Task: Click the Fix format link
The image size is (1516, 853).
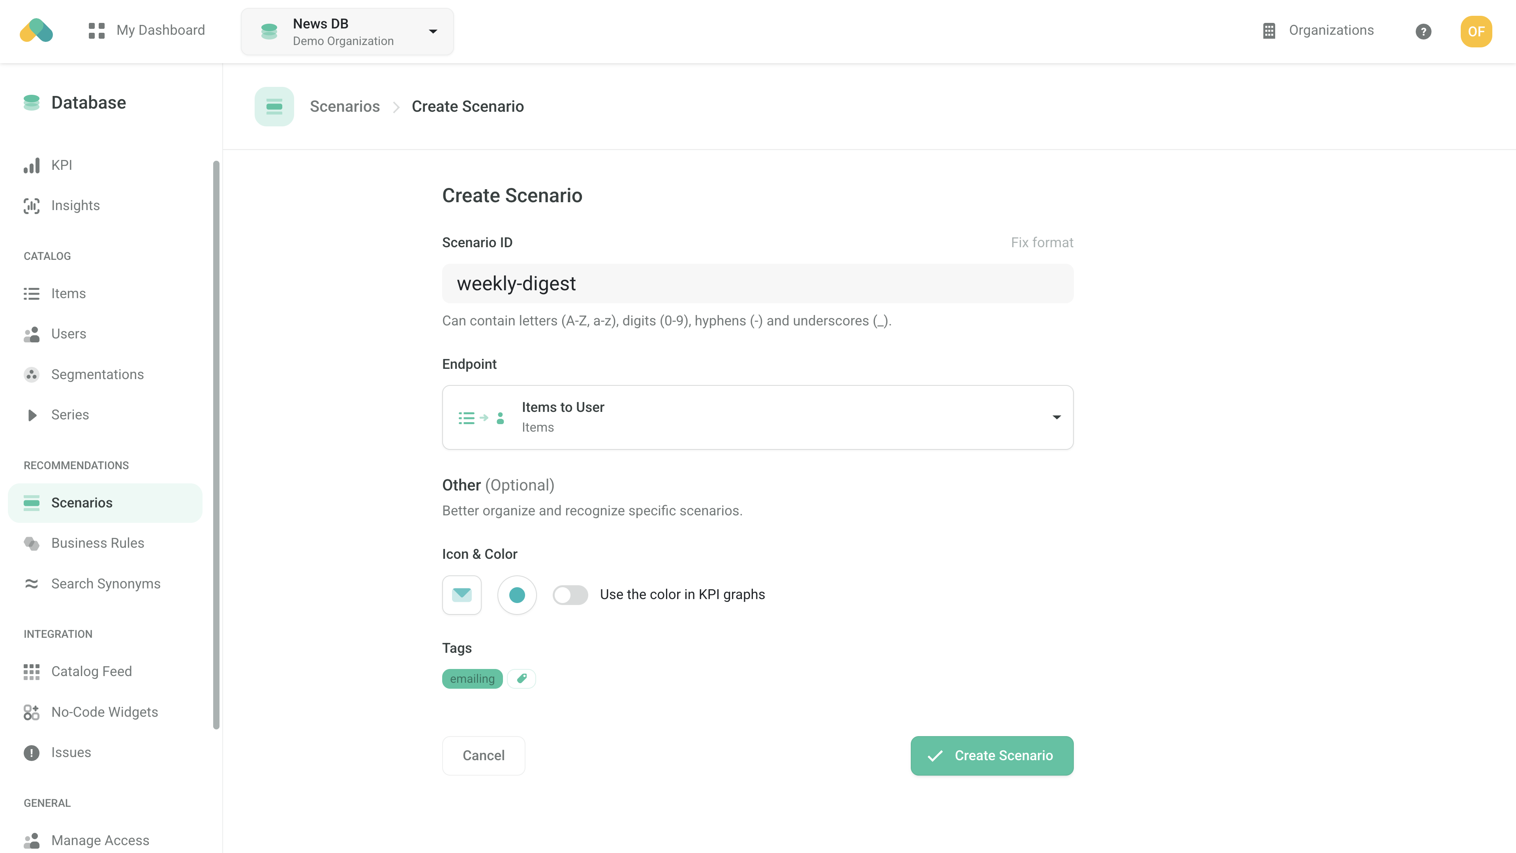Action: pos(1042,242)
